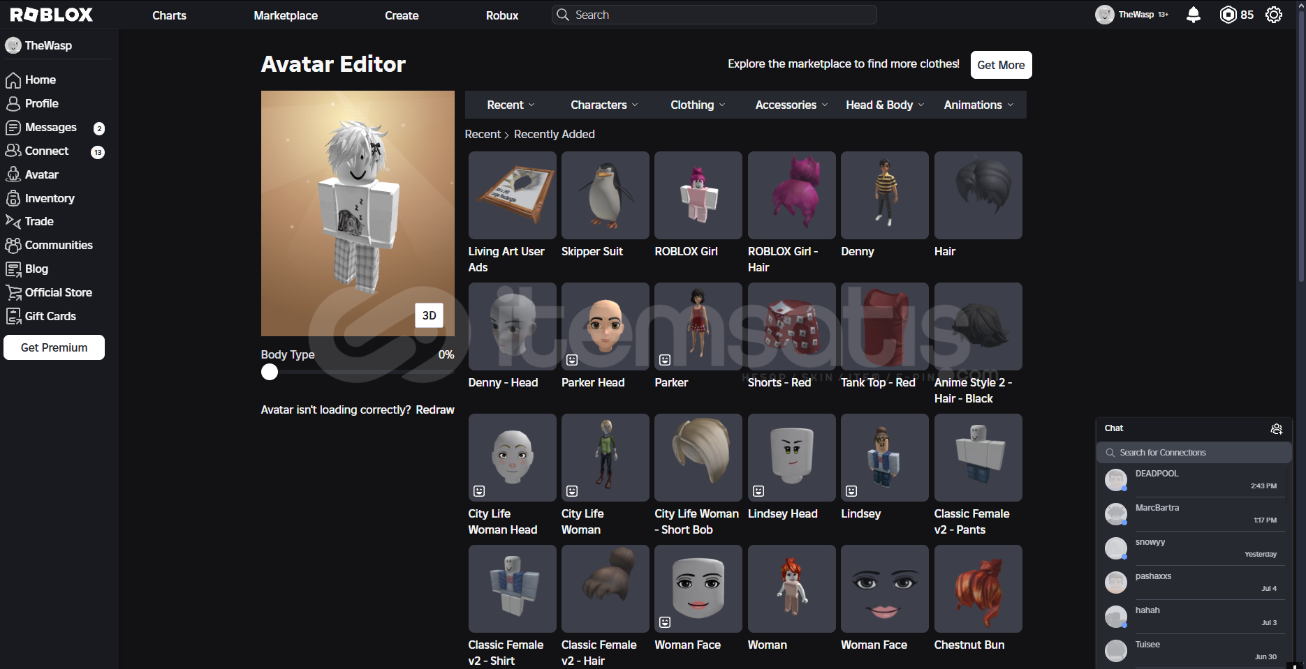Screen dimensions: 1306x669
Task: Select Anime Style 2 - Hair - Black
Action: click(978, 345)
